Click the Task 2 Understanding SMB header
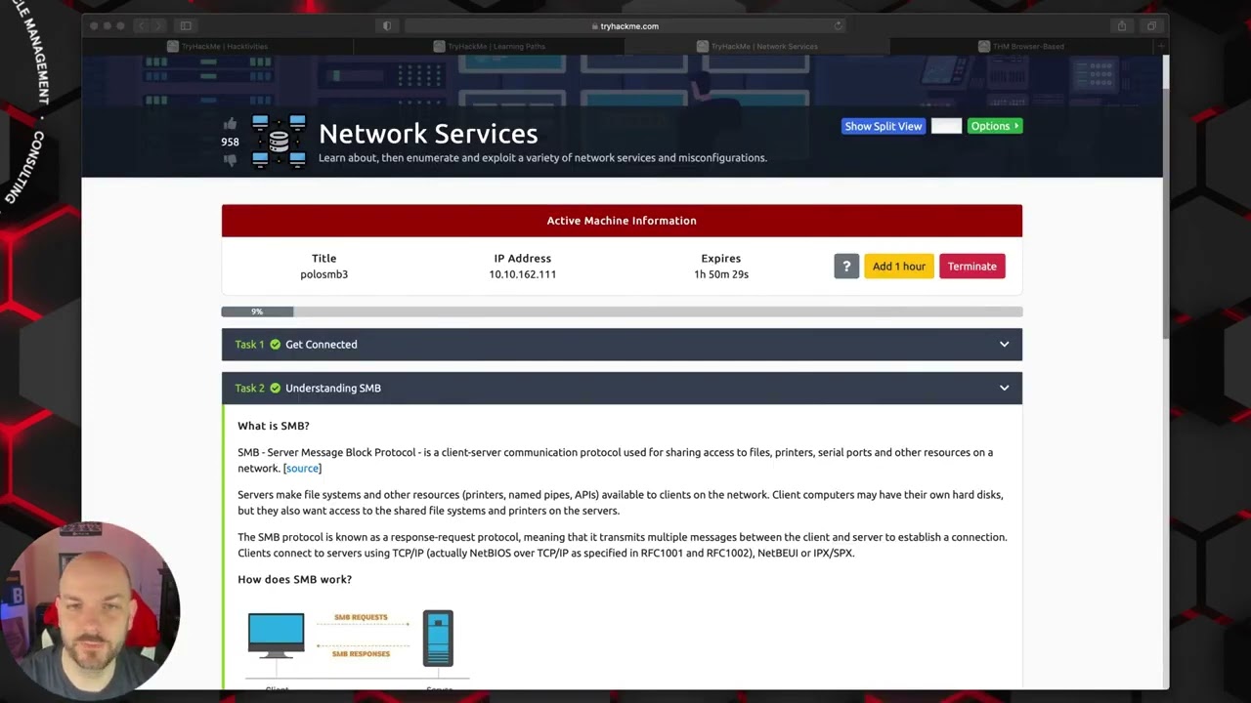 coord(622,388)
